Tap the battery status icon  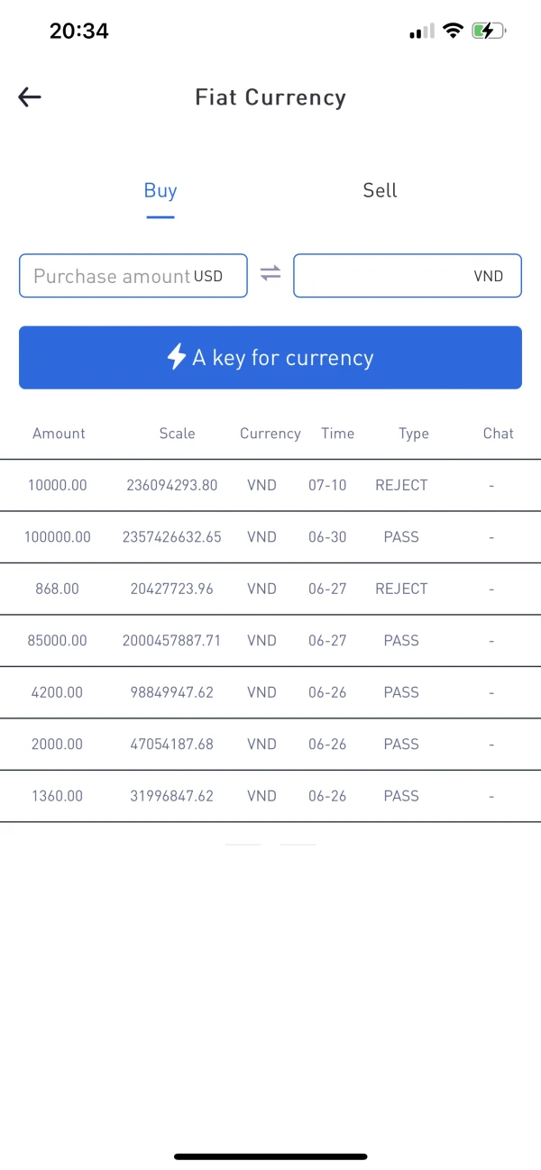pyautogui.click(x=489, y=32)
